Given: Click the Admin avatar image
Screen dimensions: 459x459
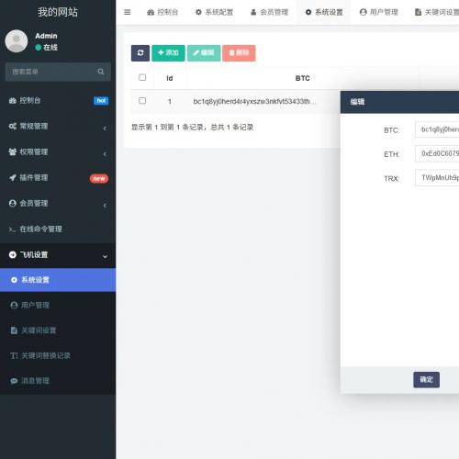Looking at the screenshot, I should point(17,41).
